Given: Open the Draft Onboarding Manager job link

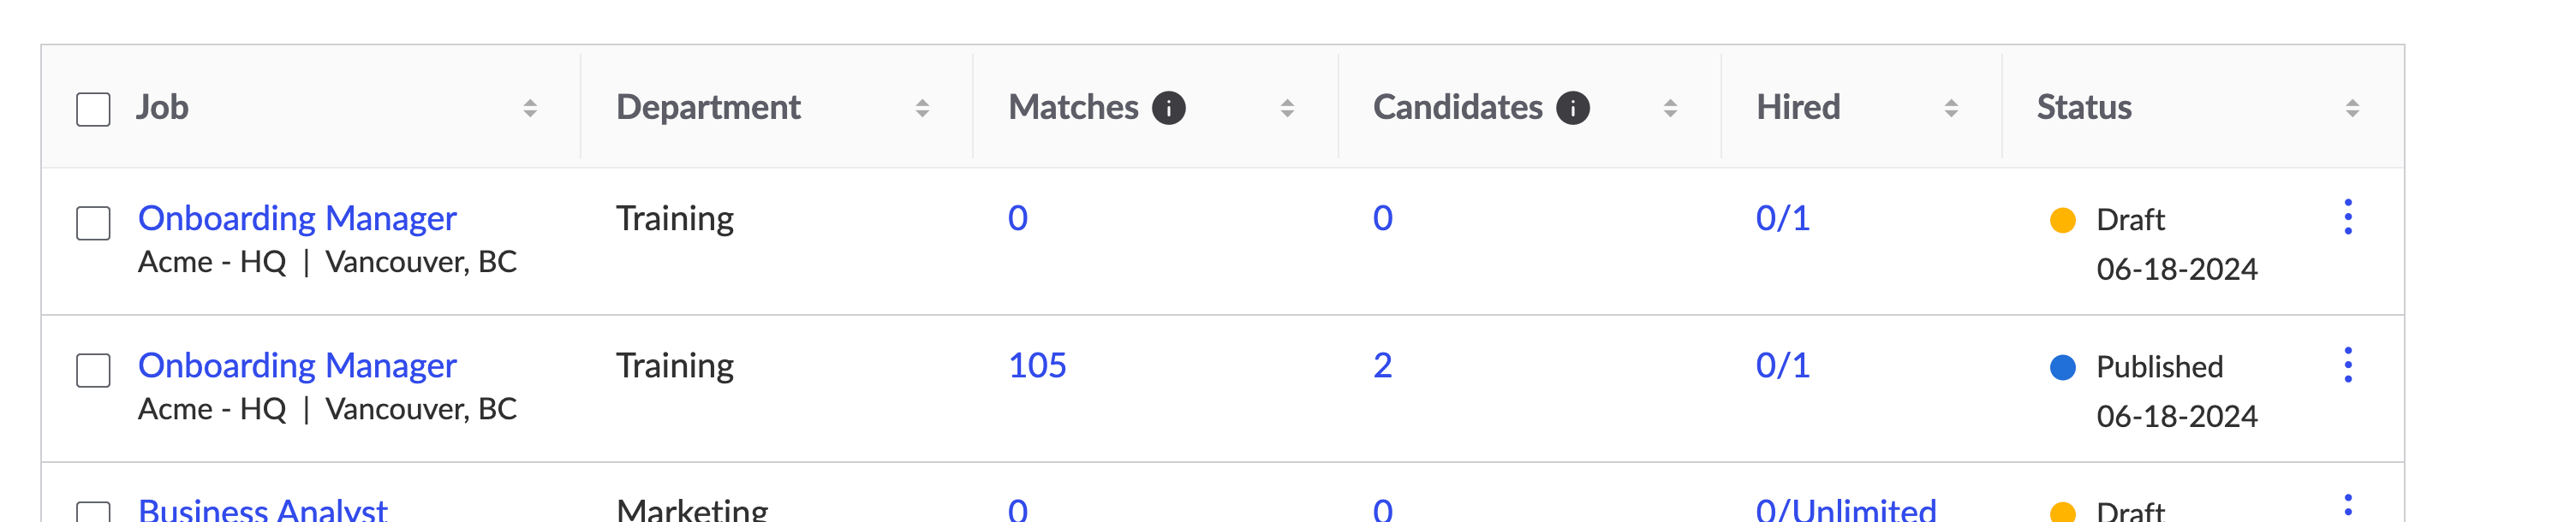Looking at the screenshot, I should click(x=297, y=218).
